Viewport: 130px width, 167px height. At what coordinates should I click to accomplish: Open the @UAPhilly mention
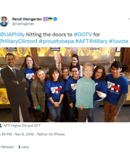(x=12, y=35)
